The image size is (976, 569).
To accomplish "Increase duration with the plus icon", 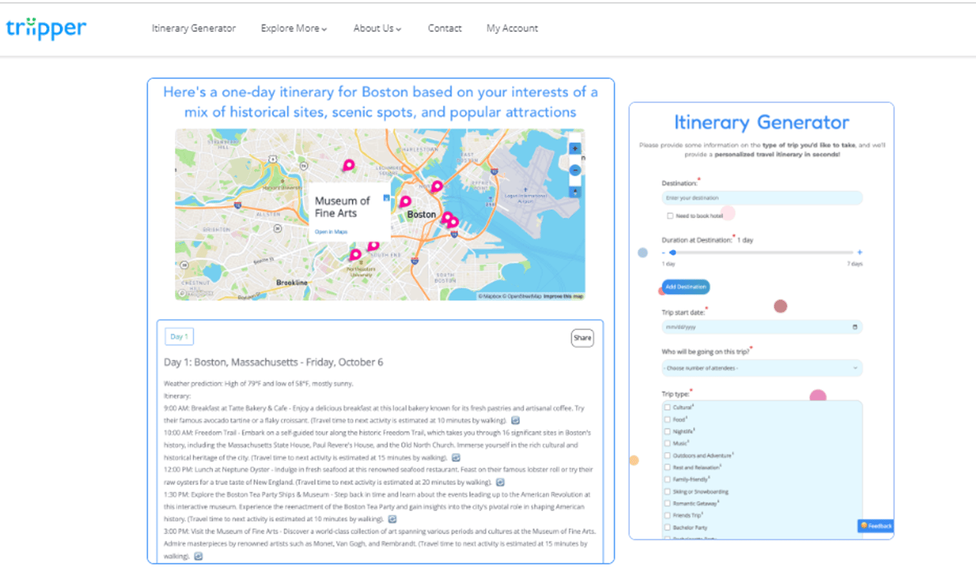I will tap(860, 253).
